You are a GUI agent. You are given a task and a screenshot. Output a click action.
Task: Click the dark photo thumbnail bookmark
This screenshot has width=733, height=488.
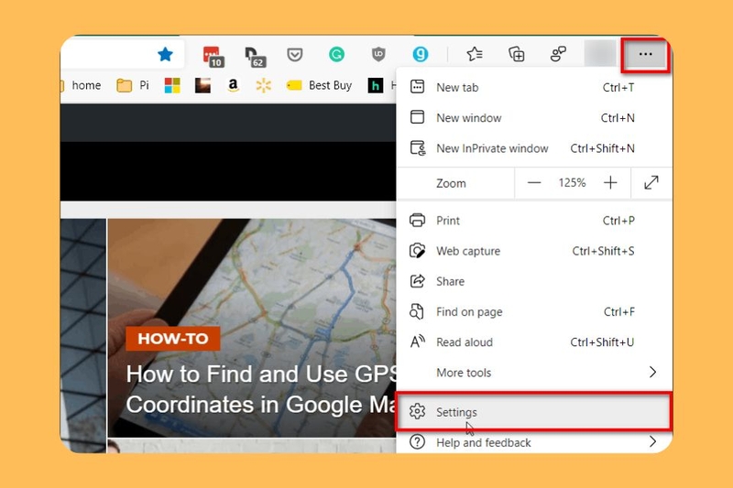[x=202, y=85]
